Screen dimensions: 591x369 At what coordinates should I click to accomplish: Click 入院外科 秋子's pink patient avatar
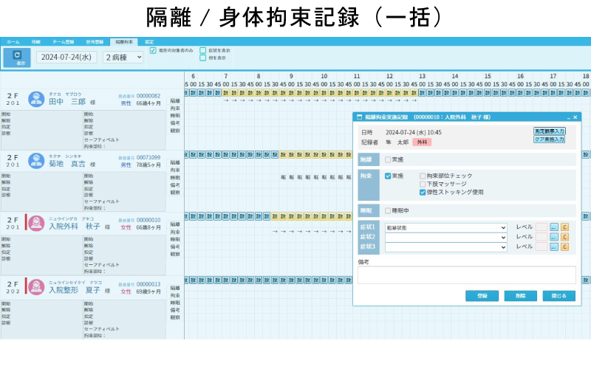coord(36,222)
